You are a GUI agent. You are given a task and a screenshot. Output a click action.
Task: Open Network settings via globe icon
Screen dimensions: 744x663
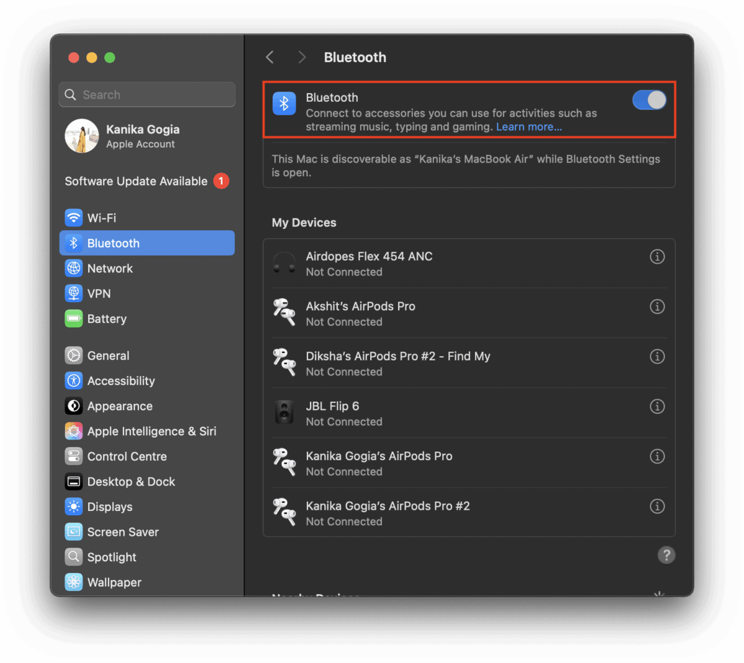74,268
